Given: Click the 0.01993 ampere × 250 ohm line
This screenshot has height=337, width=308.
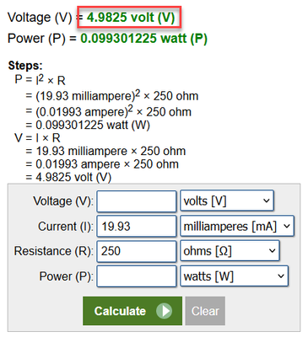Looking at the screenshot, I should pyautogui.click(x=102, y=164).
